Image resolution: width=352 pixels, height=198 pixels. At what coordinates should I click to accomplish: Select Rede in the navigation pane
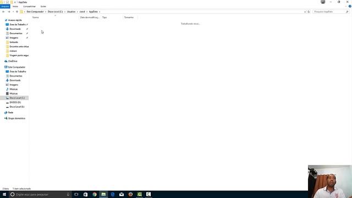pos(10,112)
